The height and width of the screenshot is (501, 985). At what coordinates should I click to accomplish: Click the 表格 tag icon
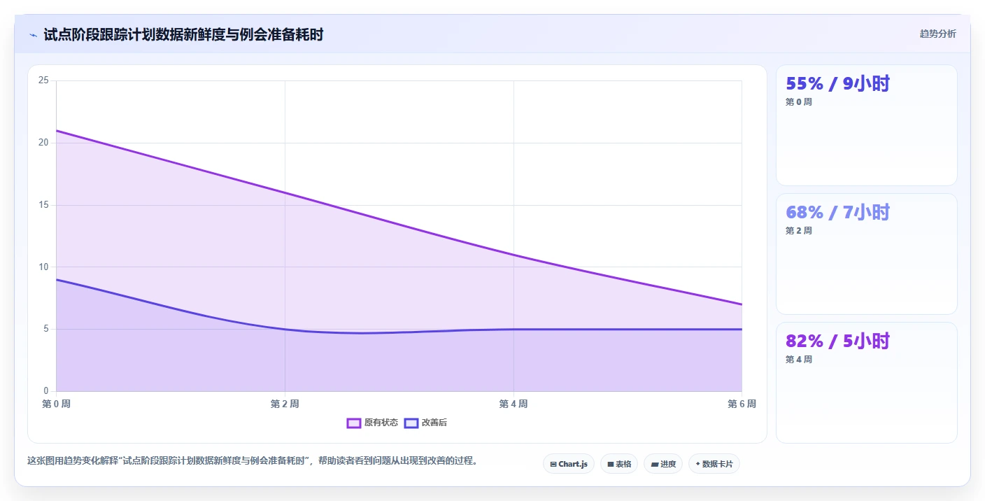point(610,465)
